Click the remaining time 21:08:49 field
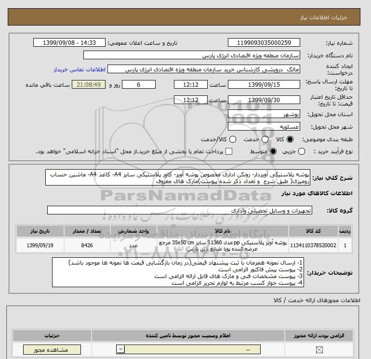371x359 pixels. [89, 84]
